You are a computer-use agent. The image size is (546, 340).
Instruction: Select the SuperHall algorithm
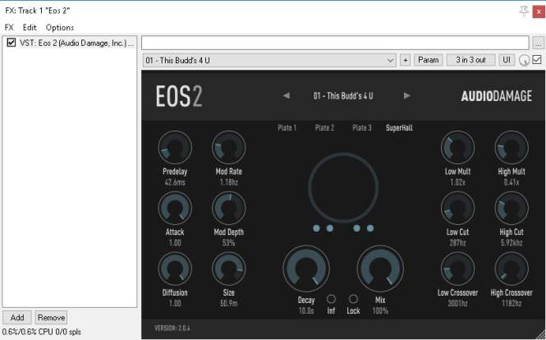point(399,128)
